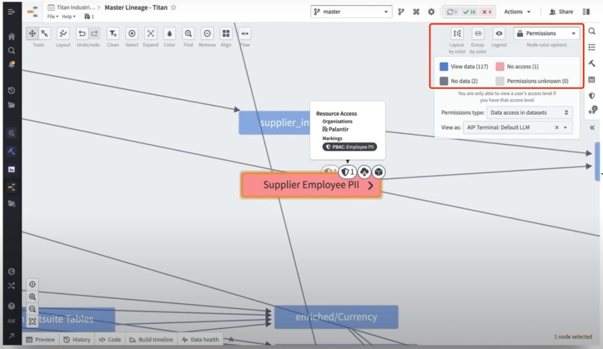Open the Align grid tool
The width and height of the screenshot is (603, 349).
(x=226, y=34)
